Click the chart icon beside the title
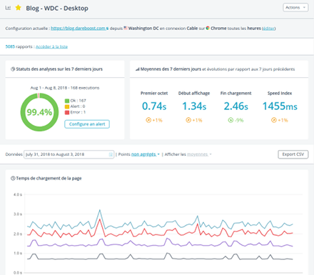 pos(8,8)
